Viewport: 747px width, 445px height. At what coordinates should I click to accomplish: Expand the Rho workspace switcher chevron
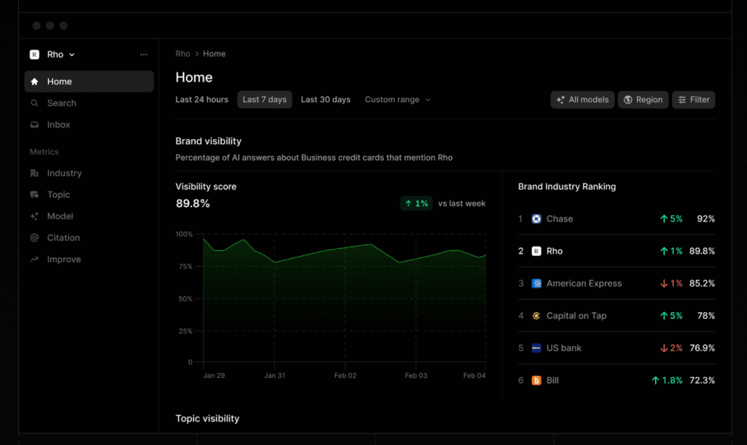(72, 55)
